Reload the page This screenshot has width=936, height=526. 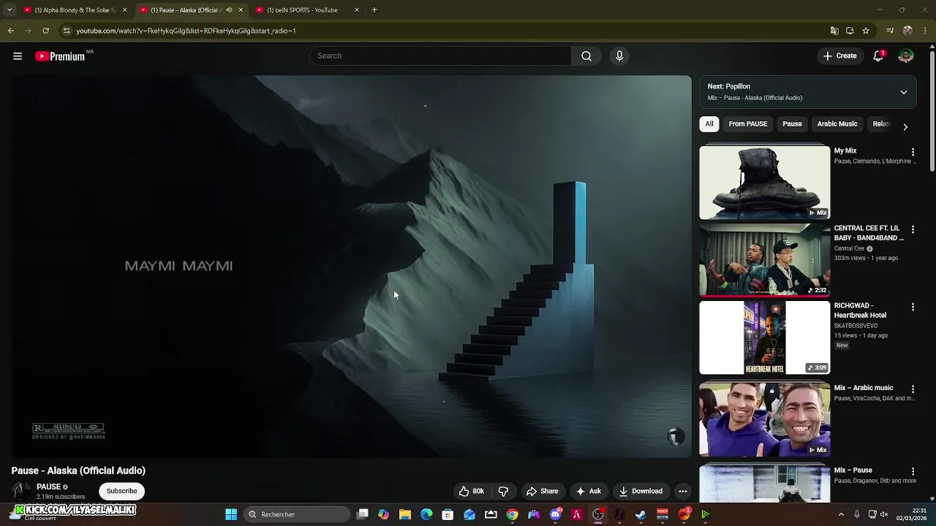pyautogui.click(x=45, y=31)
